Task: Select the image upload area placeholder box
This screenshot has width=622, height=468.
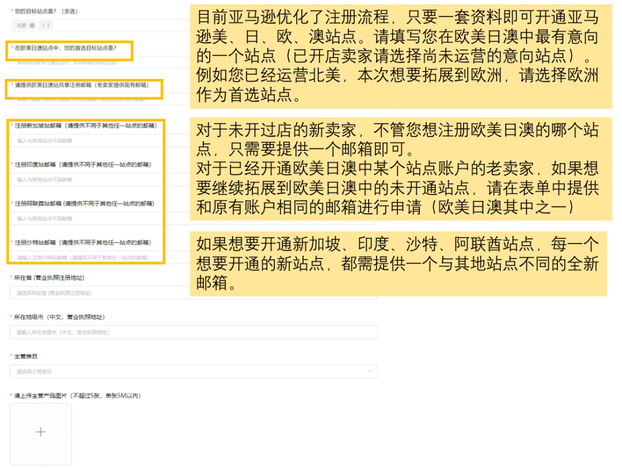Action: pyautogui.click(x=40, y=433)
